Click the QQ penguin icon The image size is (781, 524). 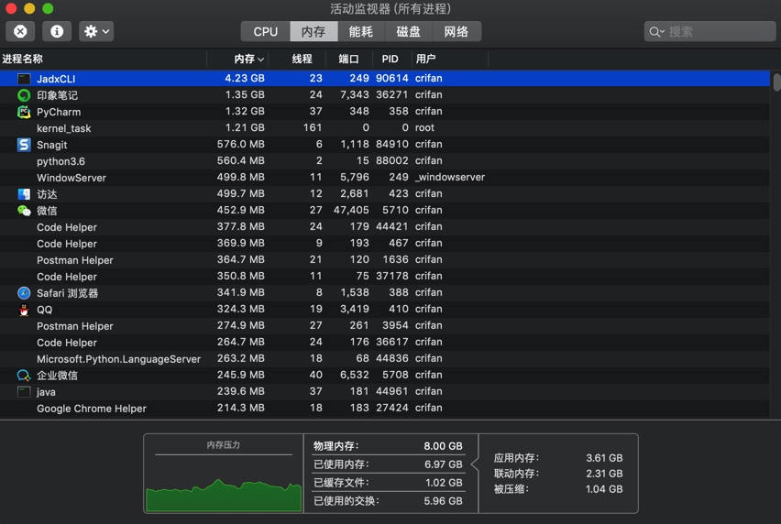(24, 310)
